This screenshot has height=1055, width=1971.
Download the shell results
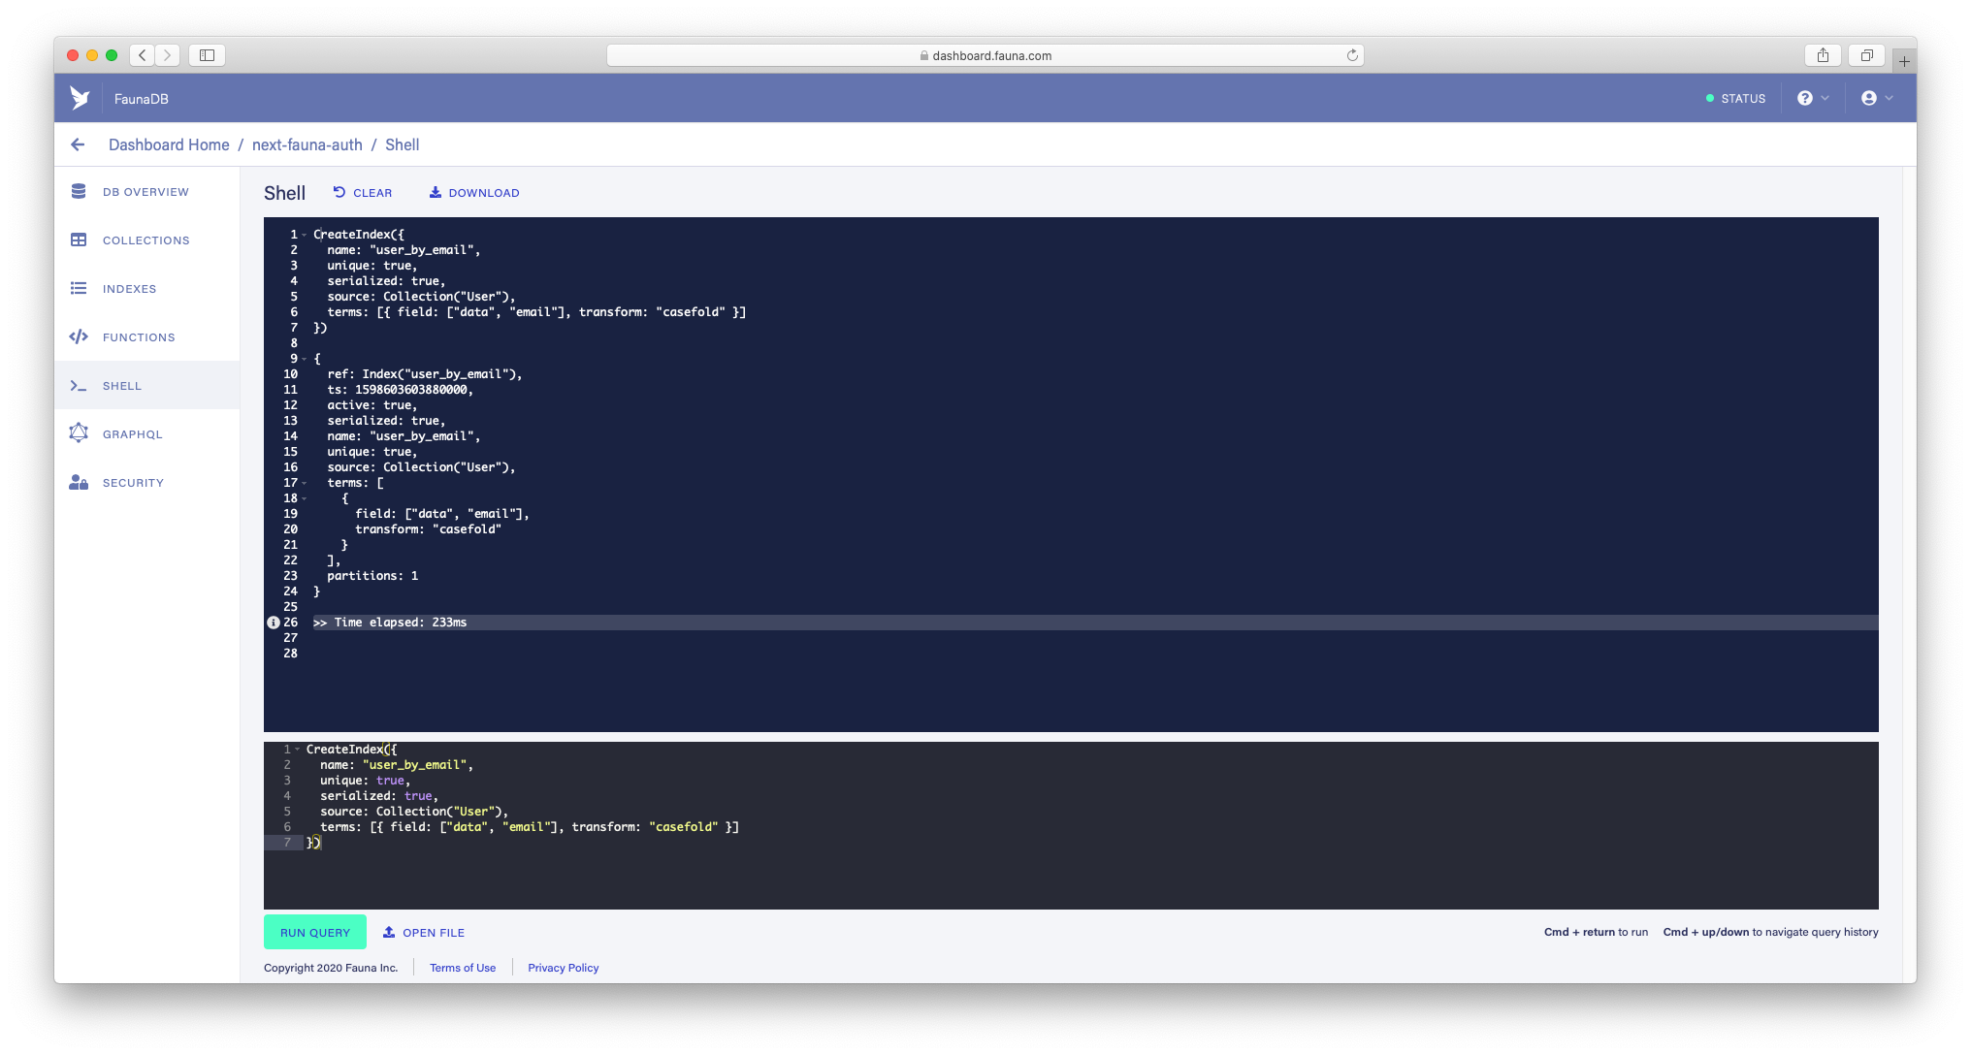[474, 193]
